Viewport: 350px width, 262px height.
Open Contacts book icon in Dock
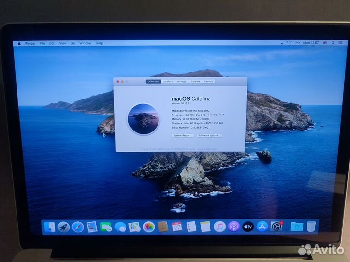pos(163,227)
